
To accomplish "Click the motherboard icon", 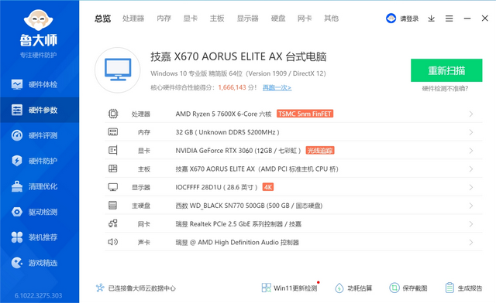I will [113, 169].
